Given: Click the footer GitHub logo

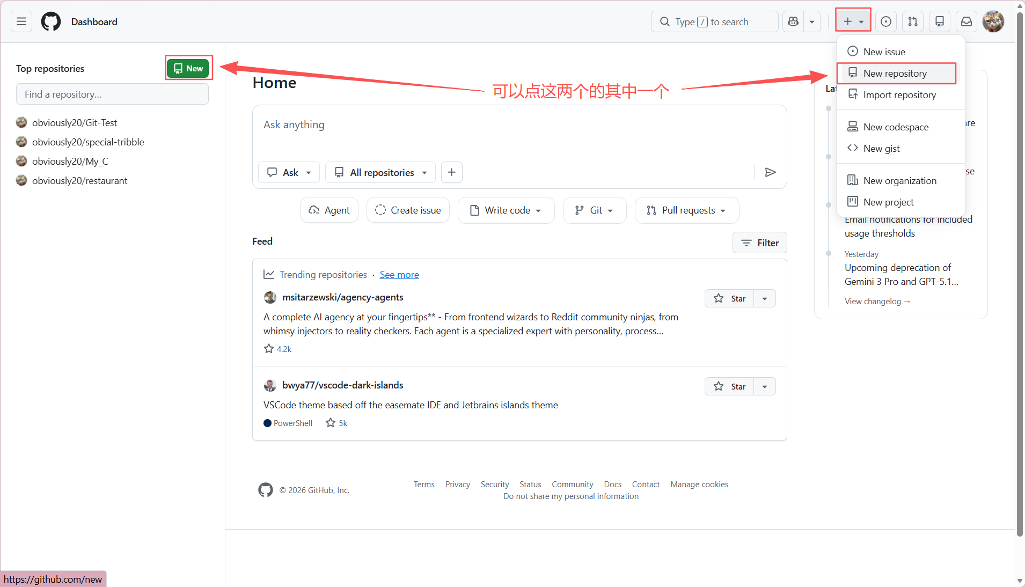Looking at the screenshot, I should tap(266, 490).
